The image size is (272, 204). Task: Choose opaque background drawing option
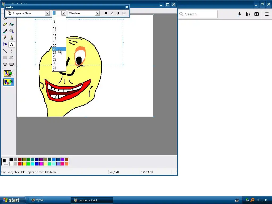click(8, 73)
